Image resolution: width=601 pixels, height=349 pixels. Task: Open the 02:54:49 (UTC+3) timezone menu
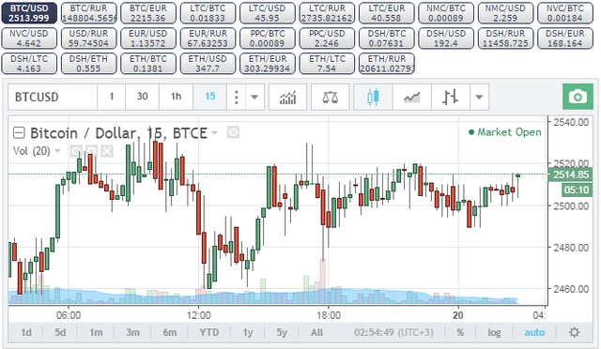(x=393, y=332)
